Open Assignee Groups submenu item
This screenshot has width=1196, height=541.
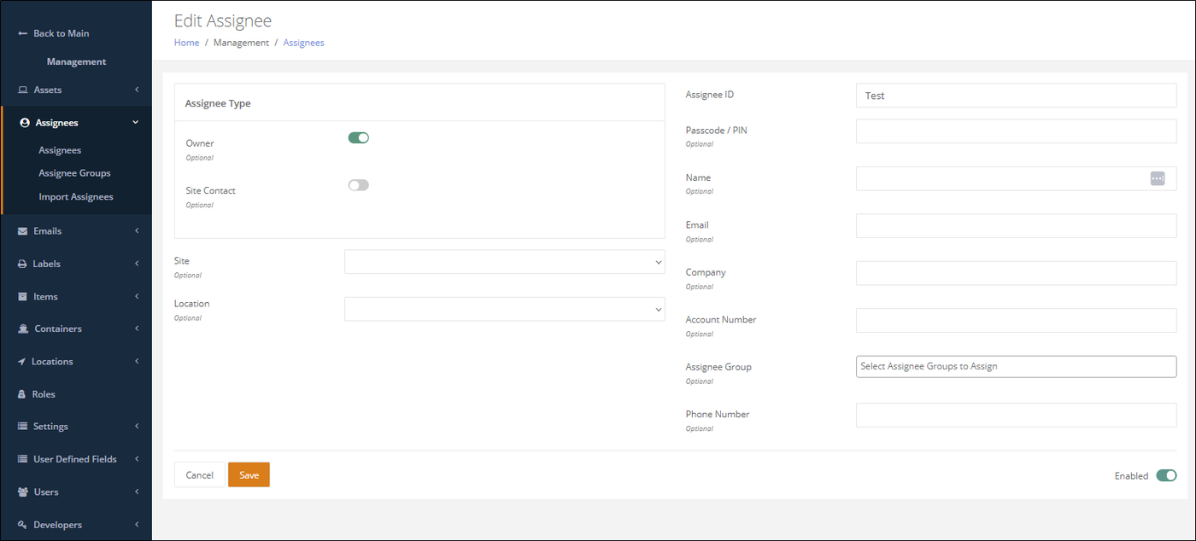(x=74, y=173)
